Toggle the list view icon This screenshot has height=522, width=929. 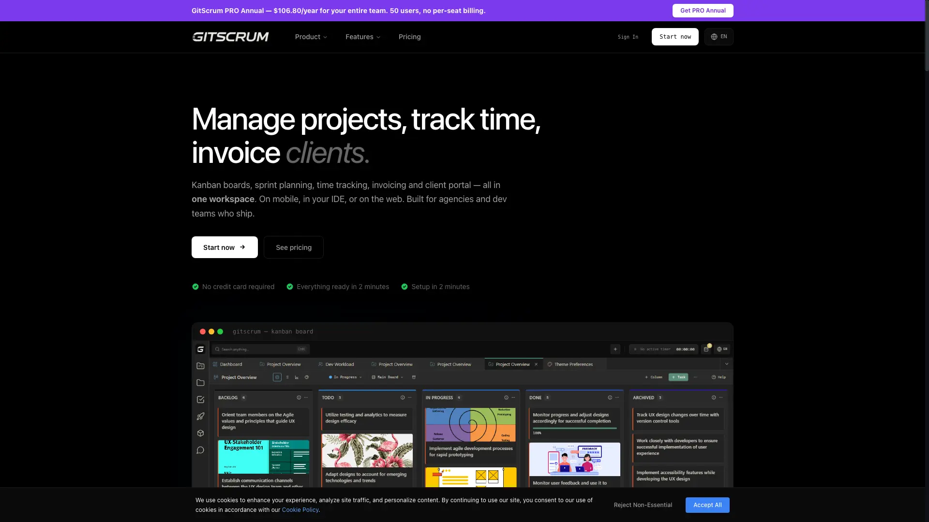pos(287,377)
